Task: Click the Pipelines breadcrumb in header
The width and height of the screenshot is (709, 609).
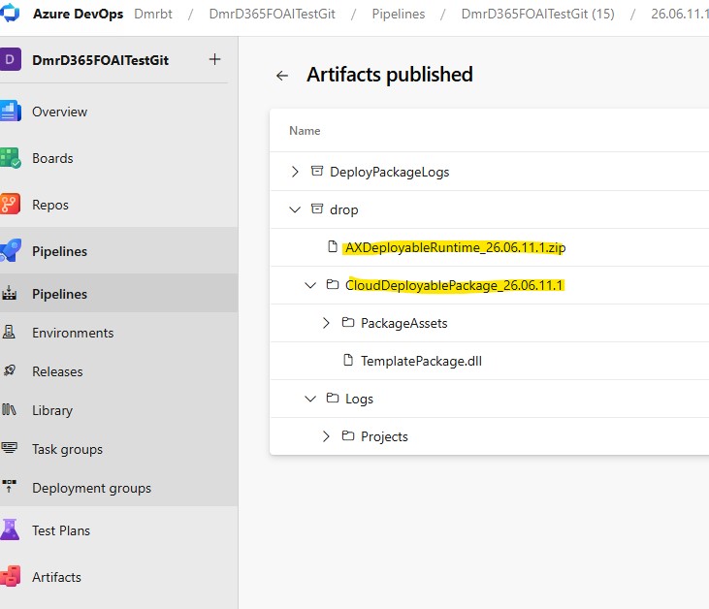Action: (399, 14)
